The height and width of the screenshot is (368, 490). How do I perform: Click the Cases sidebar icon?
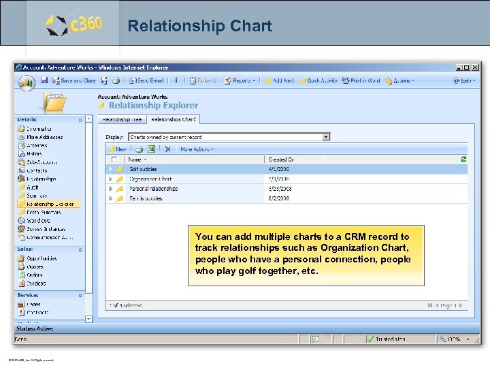21,304
